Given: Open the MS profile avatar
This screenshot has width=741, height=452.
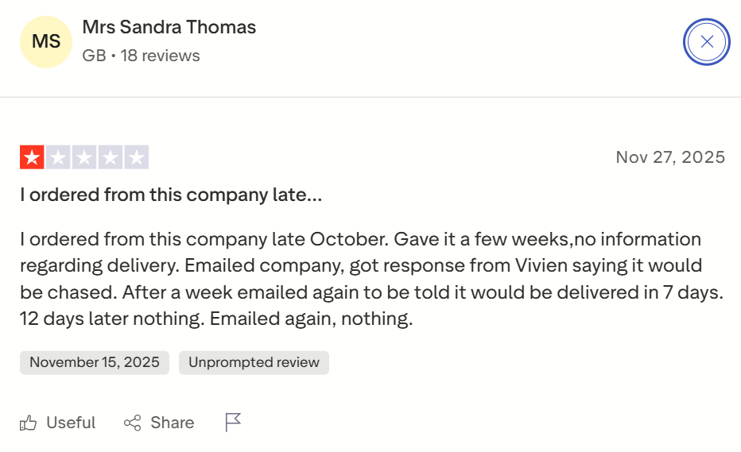Looking at the screenshot, I should 46,41.
